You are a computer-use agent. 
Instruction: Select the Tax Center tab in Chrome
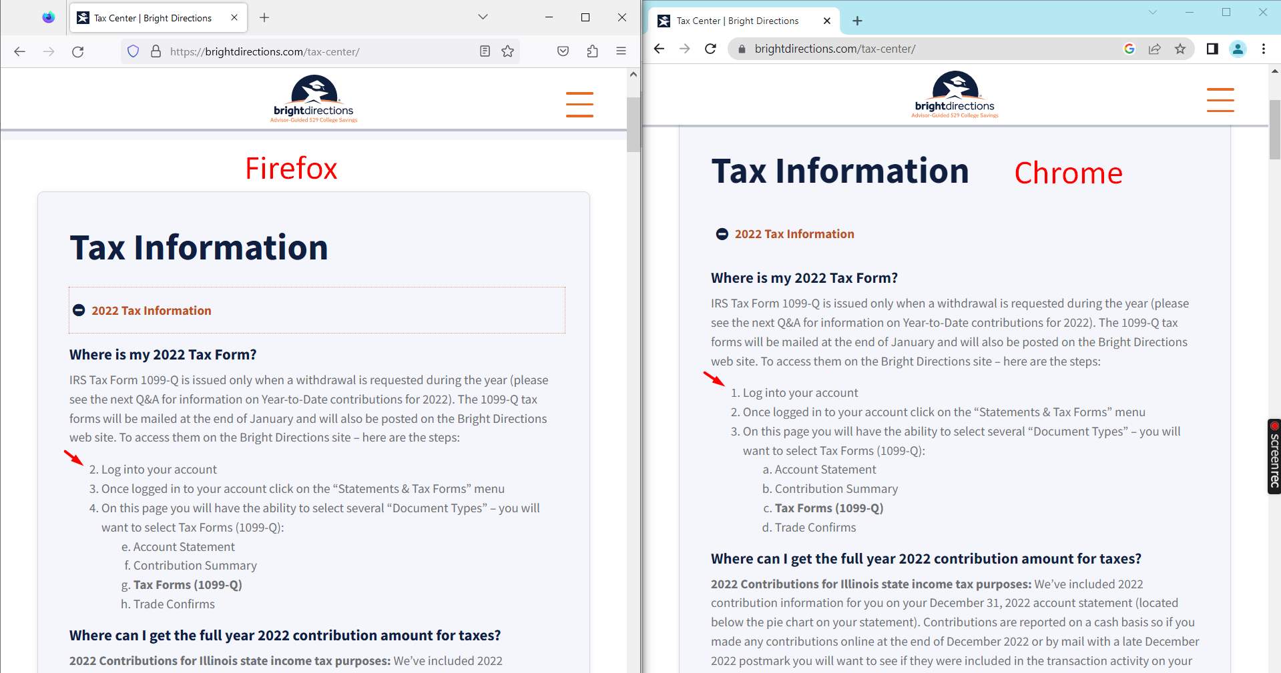click(x=744, y=21)
